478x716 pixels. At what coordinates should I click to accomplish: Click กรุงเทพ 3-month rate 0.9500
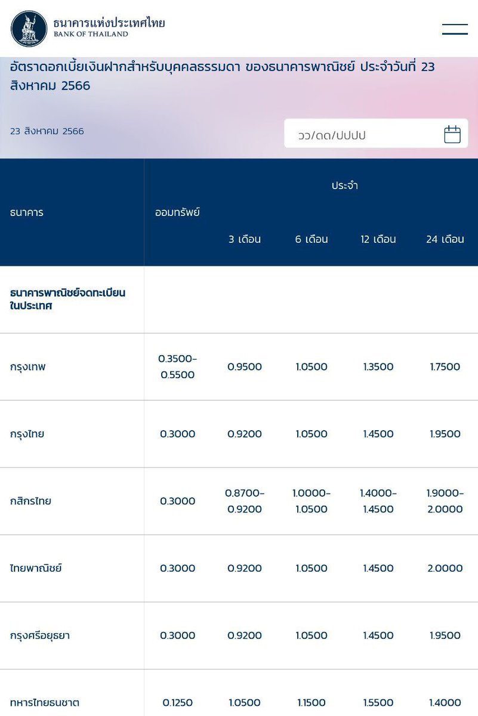(245, 367)
